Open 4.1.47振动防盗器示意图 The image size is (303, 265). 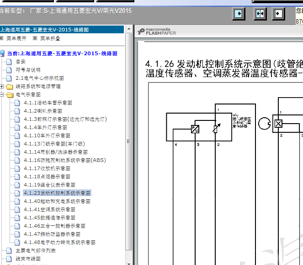(52, 234)
